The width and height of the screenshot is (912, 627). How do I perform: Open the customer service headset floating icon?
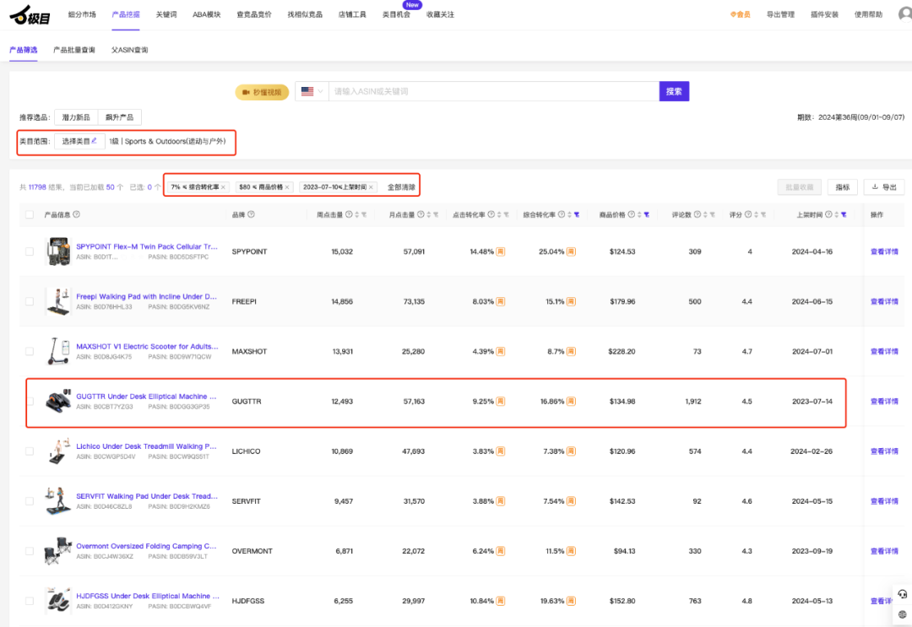pos(902,594)
